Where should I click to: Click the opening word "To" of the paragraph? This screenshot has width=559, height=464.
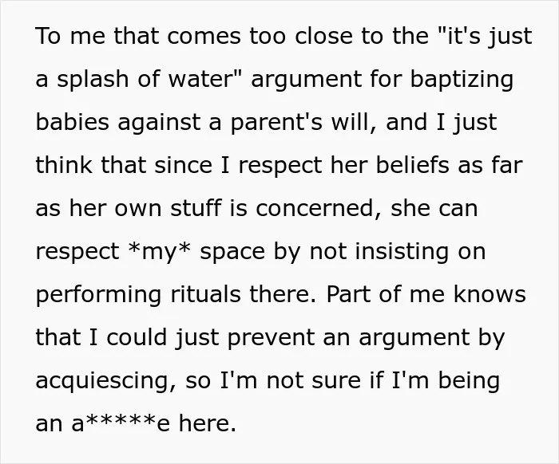pyautogui.click(x=49, y=37)
